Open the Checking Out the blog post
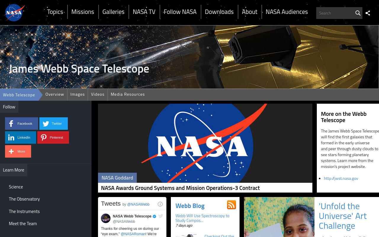 click(219, 236)
